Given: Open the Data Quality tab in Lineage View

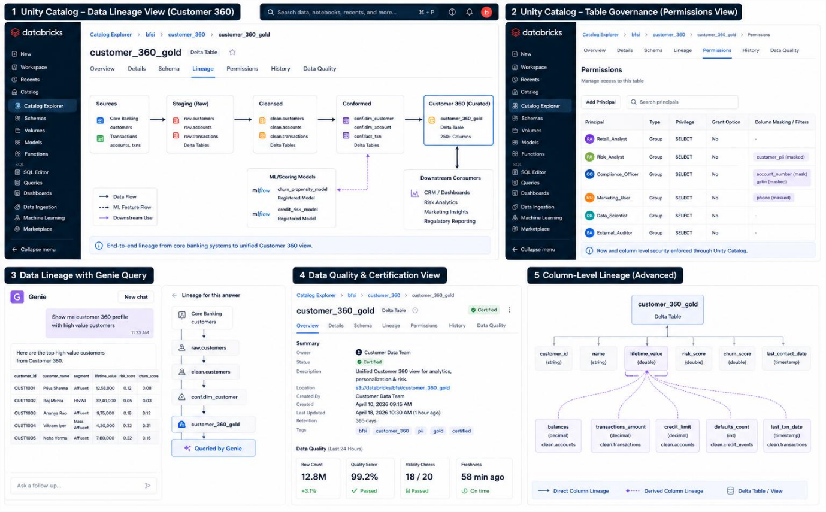Looking at the screenshot, I should click(320, 69).
